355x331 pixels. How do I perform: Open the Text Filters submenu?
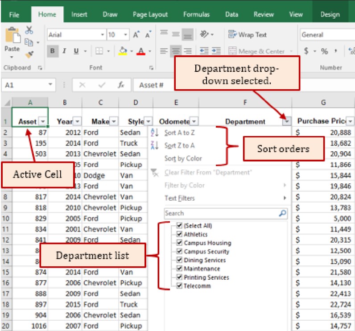tap(219, 198)
